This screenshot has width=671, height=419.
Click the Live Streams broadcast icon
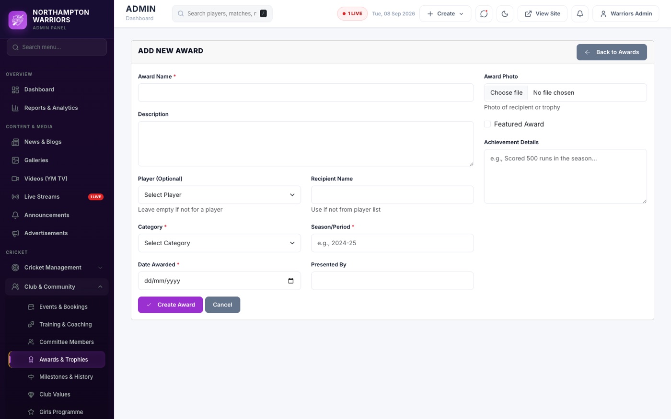(x=15, y=197)
